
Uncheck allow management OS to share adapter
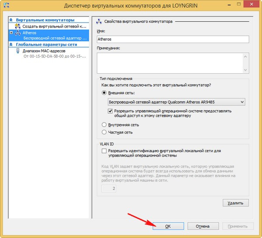point(110,111)
